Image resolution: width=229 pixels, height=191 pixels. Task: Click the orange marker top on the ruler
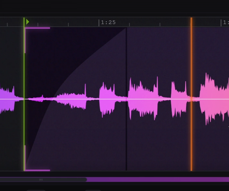pos(191,21)
